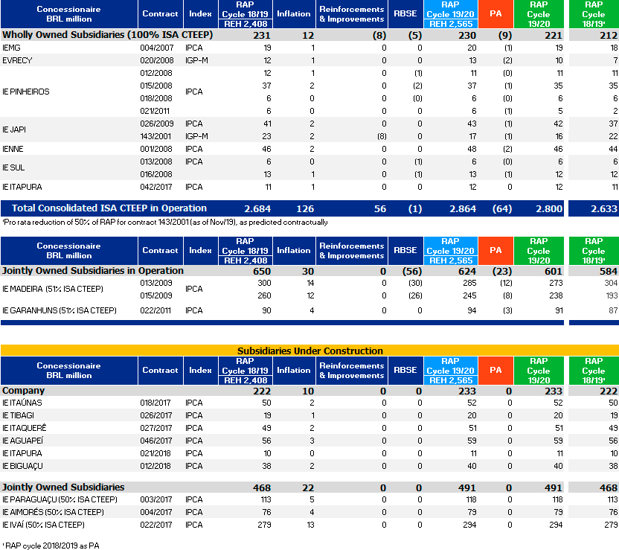Select the IE AGUAPEÍ concessionaire name

click(x=23, y=441)
